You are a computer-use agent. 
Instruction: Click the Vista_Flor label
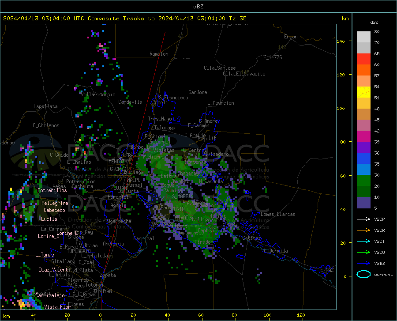pyautogui.click(x=57, y=307)
